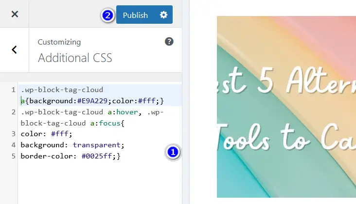Image resolution: width=356 pixels, height=204 pixels.
Task: Close the Customizer with the X icon
Action: click(x=15, y=14)
